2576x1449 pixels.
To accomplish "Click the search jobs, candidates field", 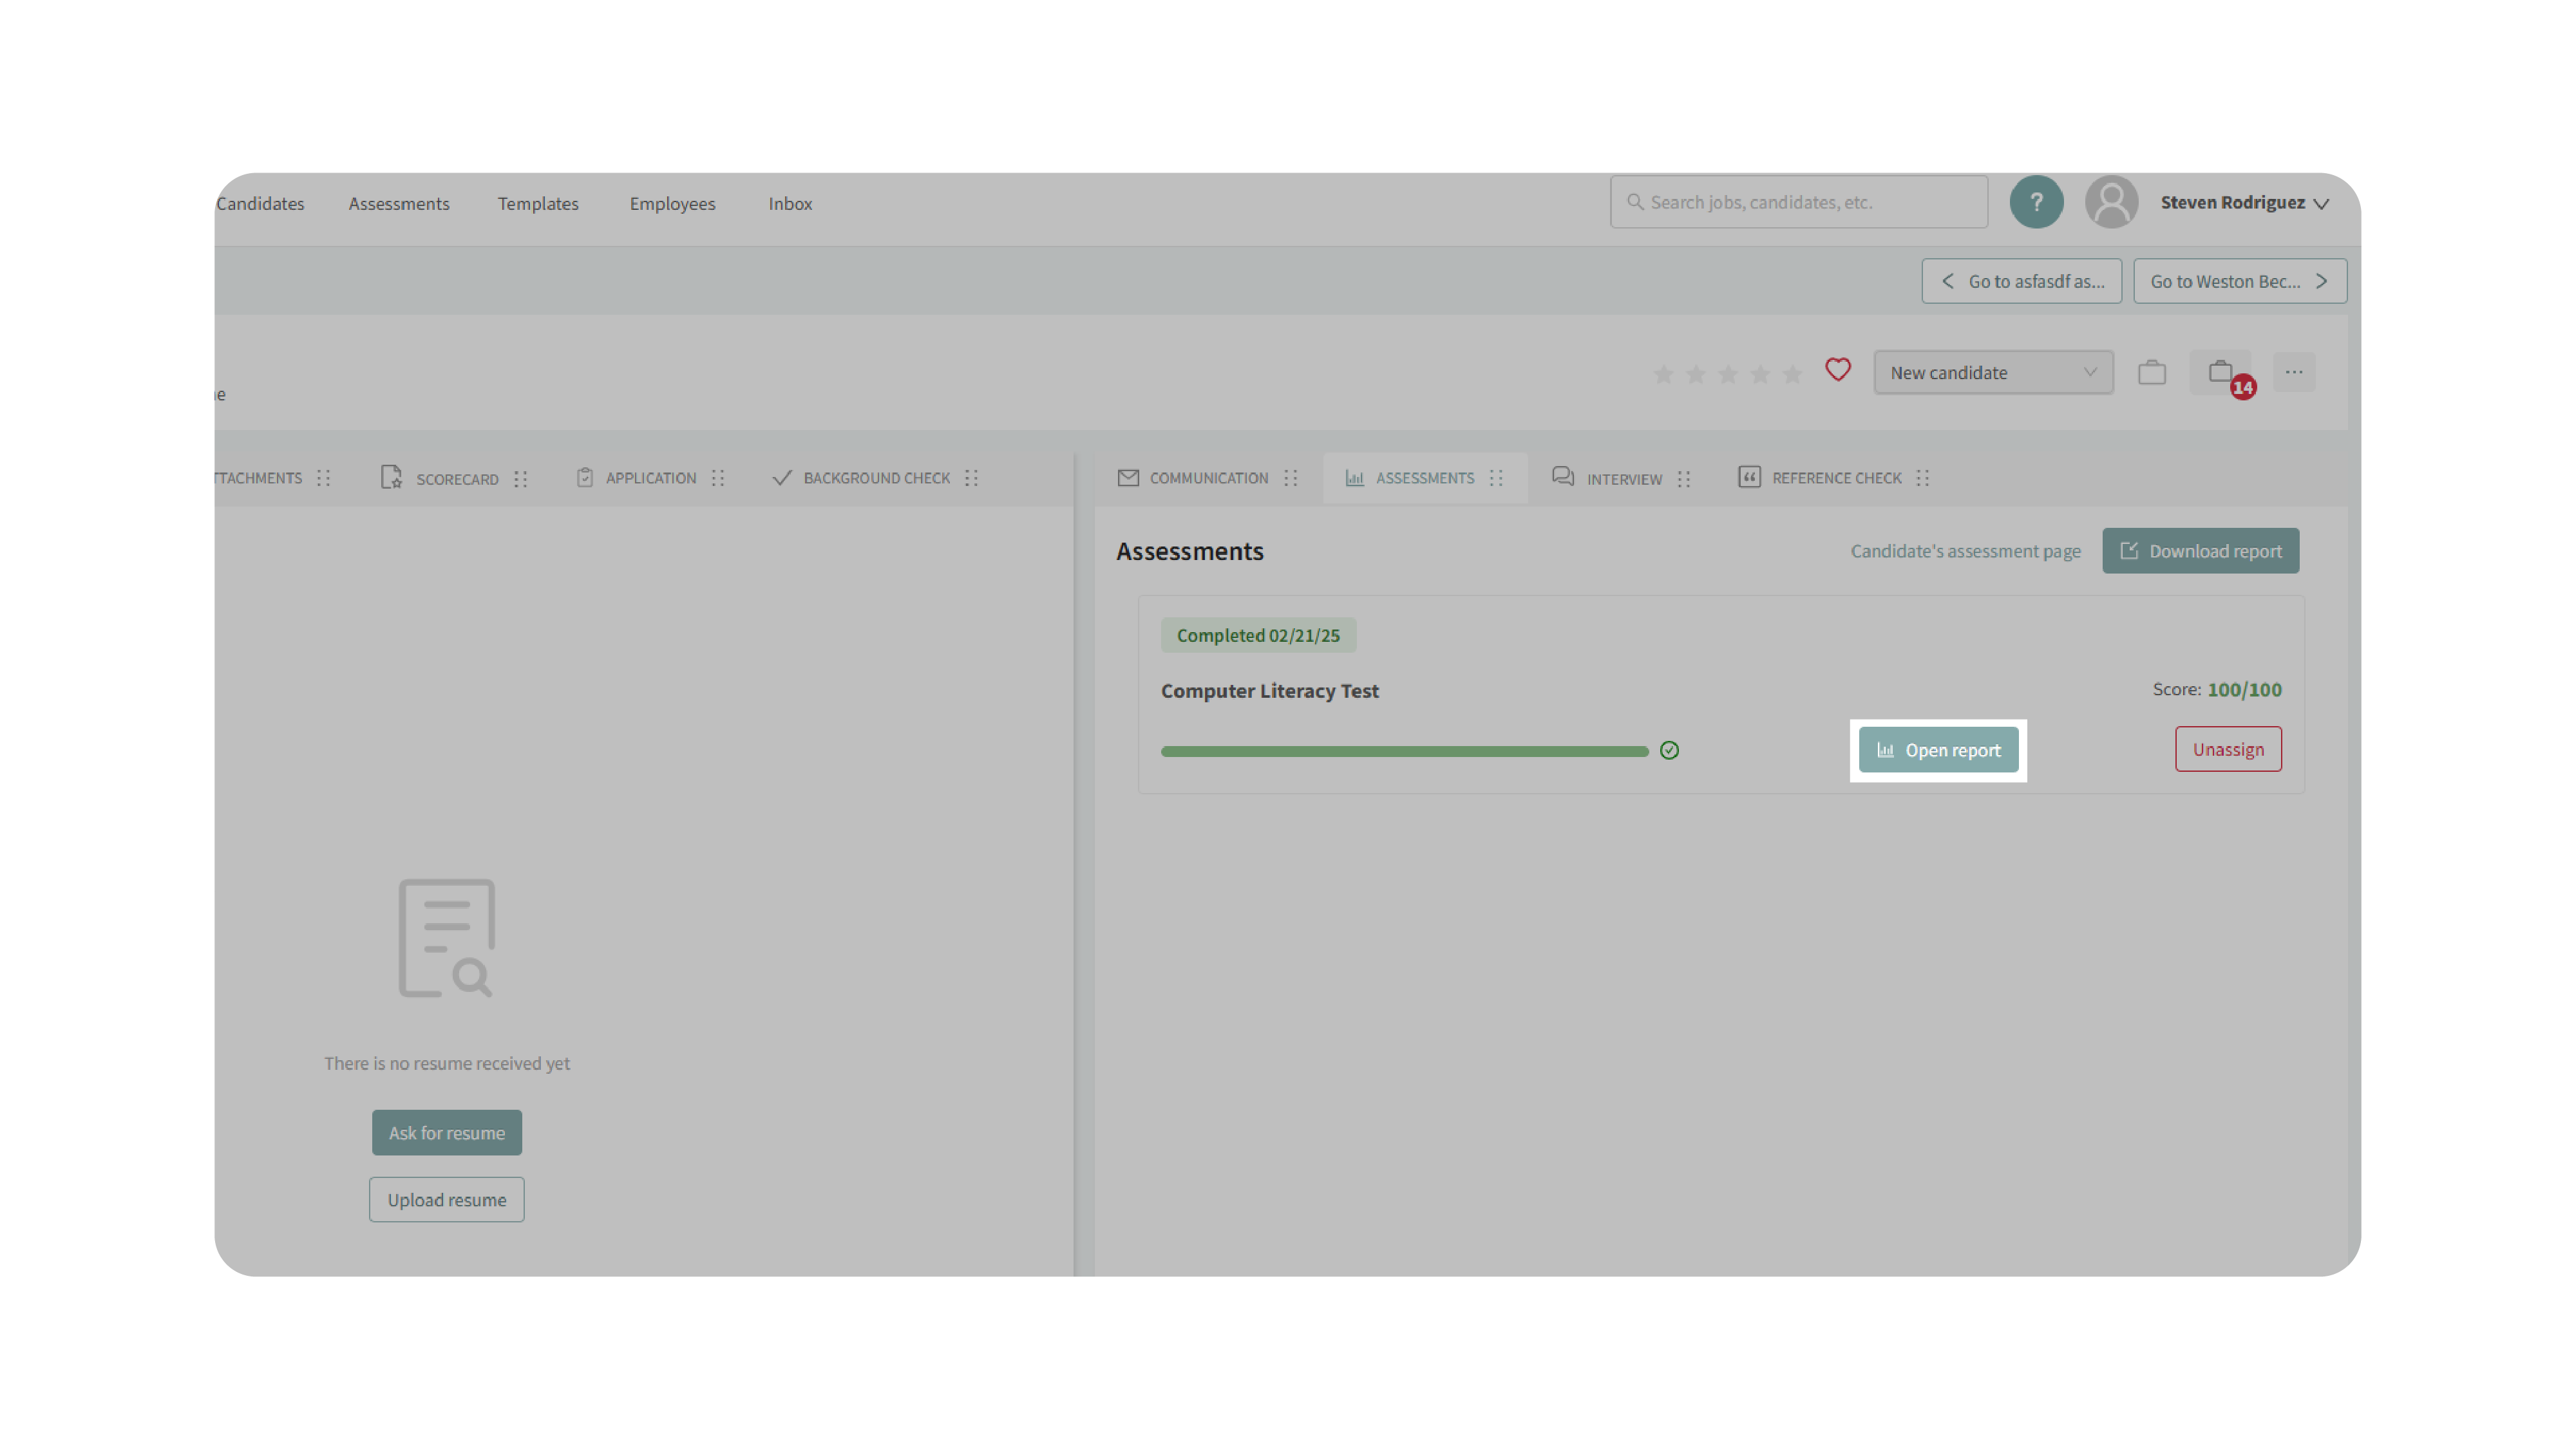I will (1798, 202).
